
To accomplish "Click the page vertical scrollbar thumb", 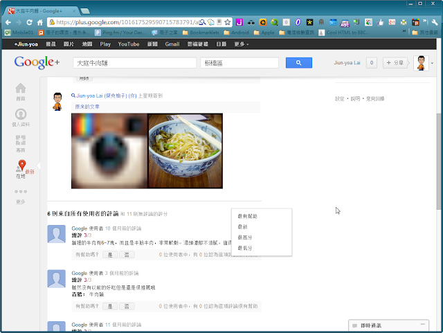I will [439, 161].
